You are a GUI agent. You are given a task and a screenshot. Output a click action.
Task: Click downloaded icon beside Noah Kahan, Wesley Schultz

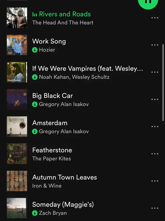(35, 77)
